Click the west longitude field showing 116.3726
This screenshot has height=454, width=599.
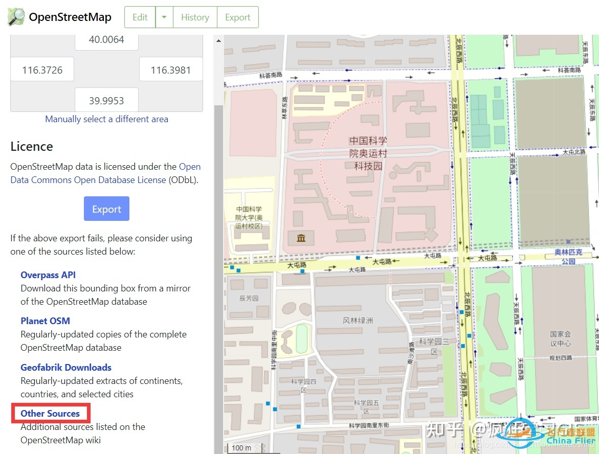(x=42, y=69)
